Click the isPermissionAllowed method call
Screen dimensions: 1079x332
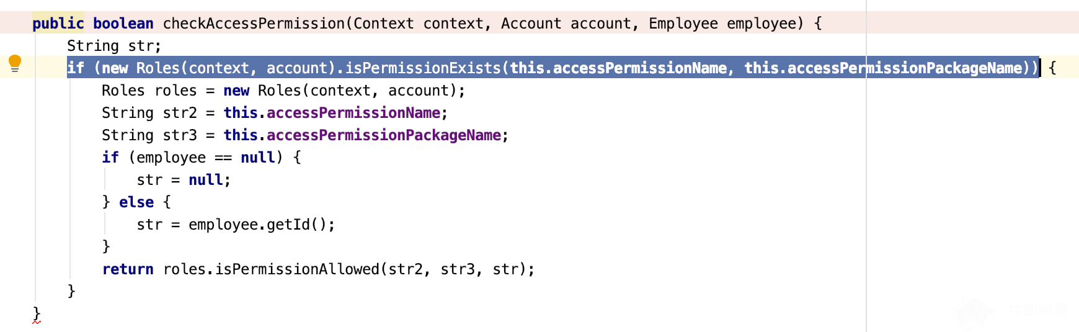tap(297, 269)
